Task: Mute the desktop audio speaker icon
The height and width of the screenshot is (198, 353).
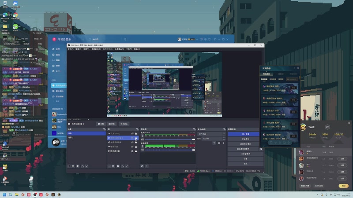Action: coord(142,150)
